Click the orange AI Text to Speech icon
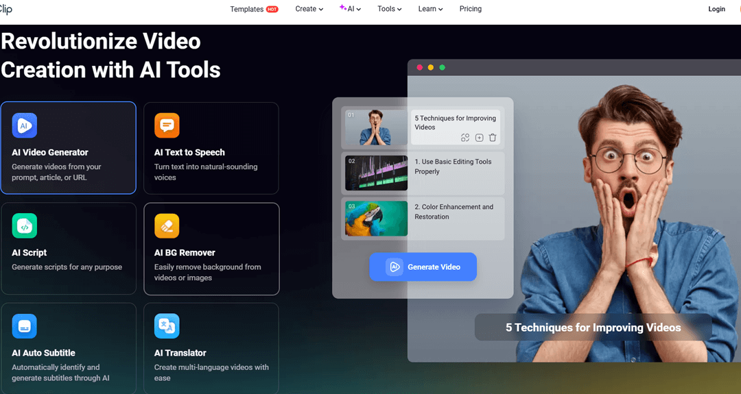This screenshot has width=741, height=394. tap(167, 125)
